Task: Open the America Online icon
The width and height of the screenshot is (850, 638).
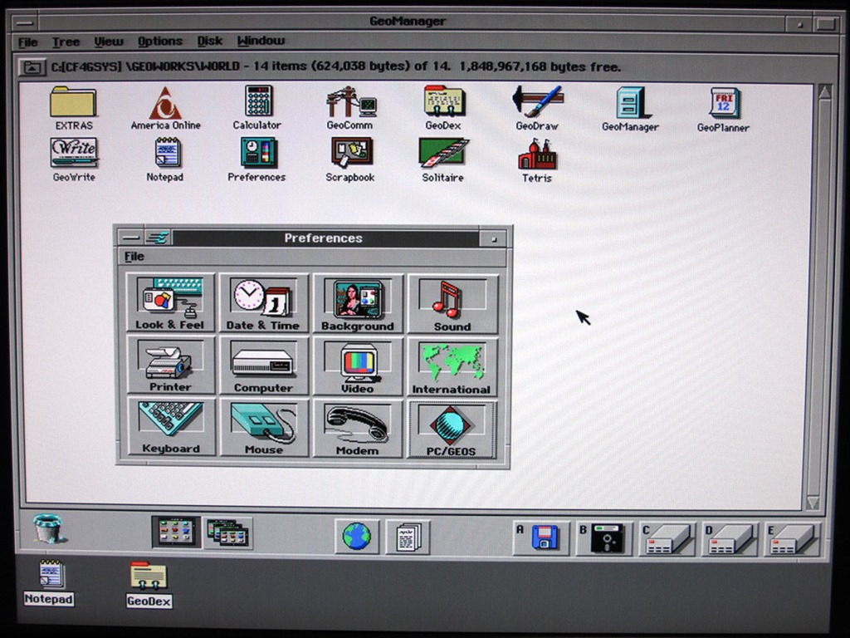Action: (x=165, y=104)
